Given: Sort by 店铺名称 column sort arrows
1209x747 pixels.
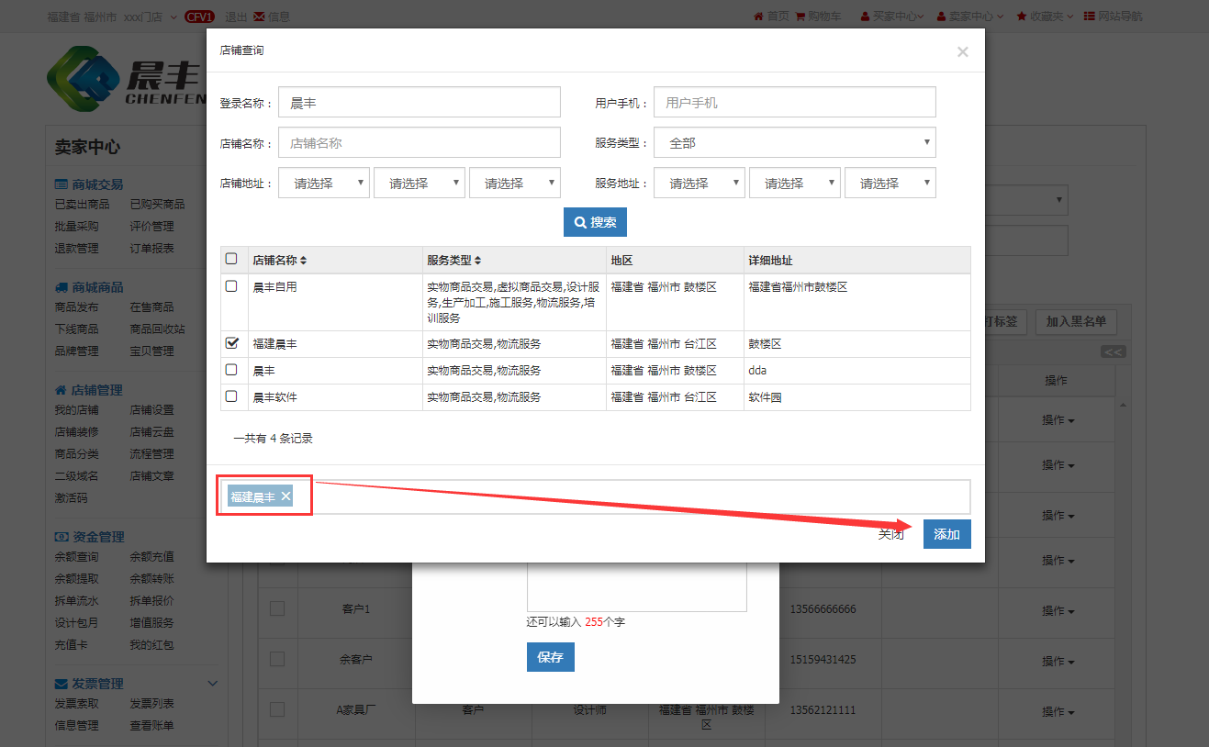Looking at the screenshot, I should (x=304, y=261).
